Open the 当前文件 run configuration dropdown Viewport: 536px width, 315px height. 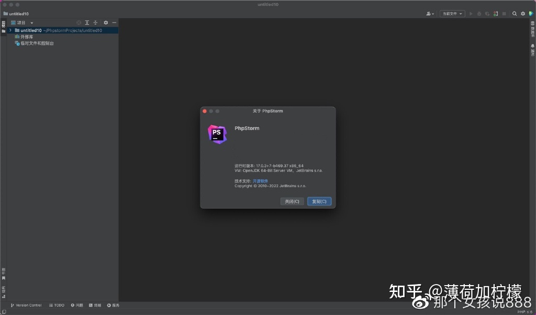click(x=452, y=14)
